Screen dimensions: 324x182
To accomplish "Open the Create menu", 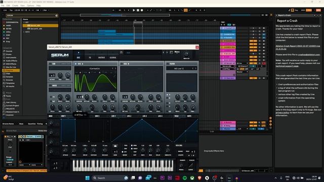I will pyautogui.click(x=15, y=6).
